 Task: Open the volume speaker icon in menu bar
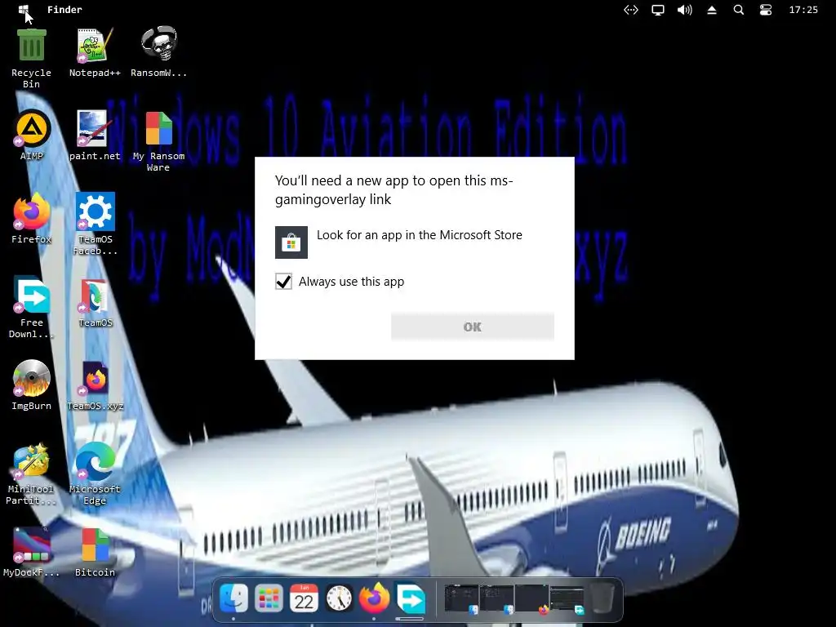tap(685, 10)
